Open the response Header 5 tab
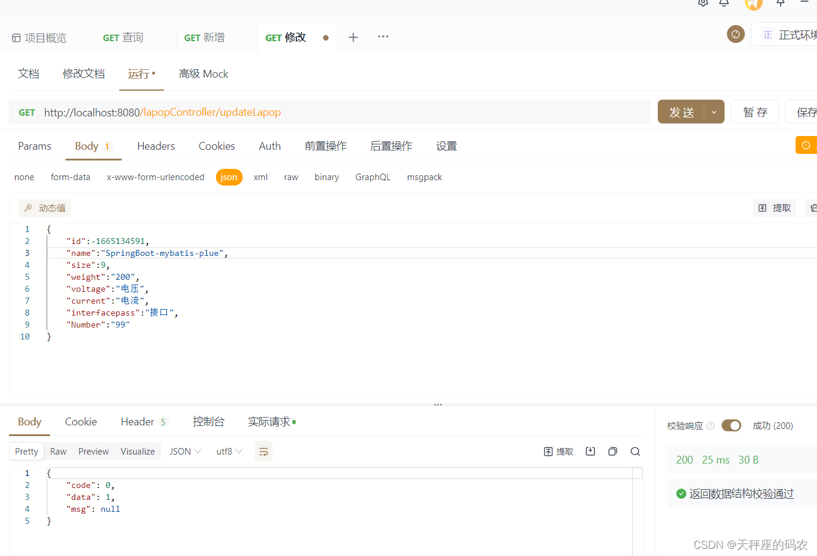The height and width of the screenshot is (556, 817). [x=144, y=422]
